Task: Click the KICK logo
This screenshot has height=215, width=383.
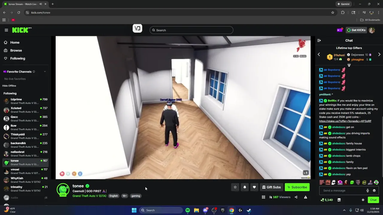Action: point(22,30)
